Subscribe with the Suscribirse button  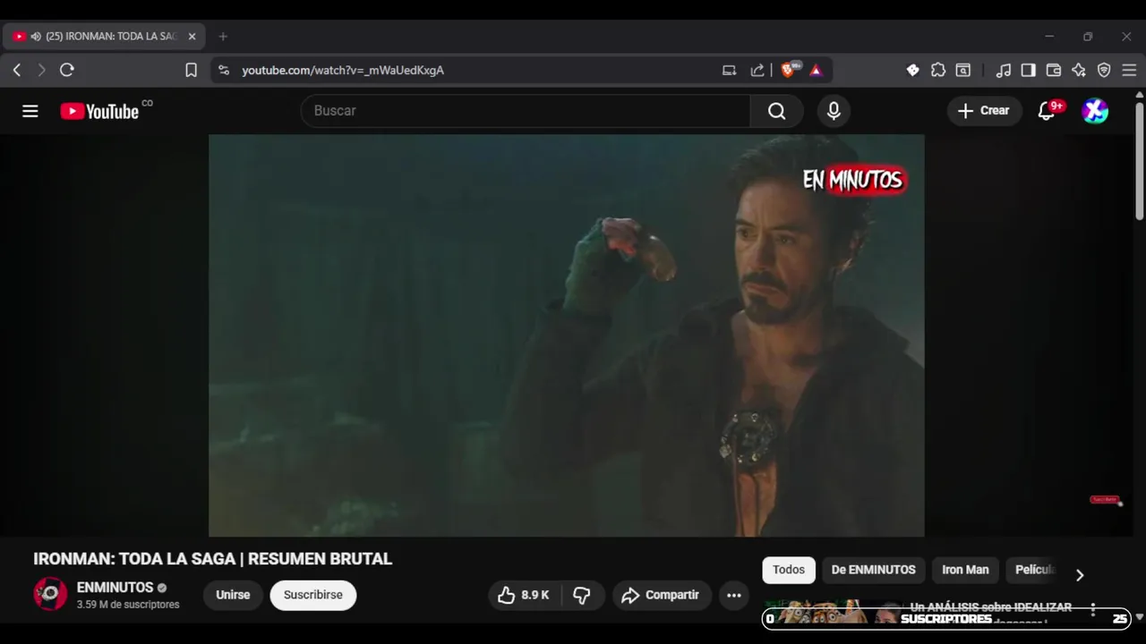pos(313,596)
